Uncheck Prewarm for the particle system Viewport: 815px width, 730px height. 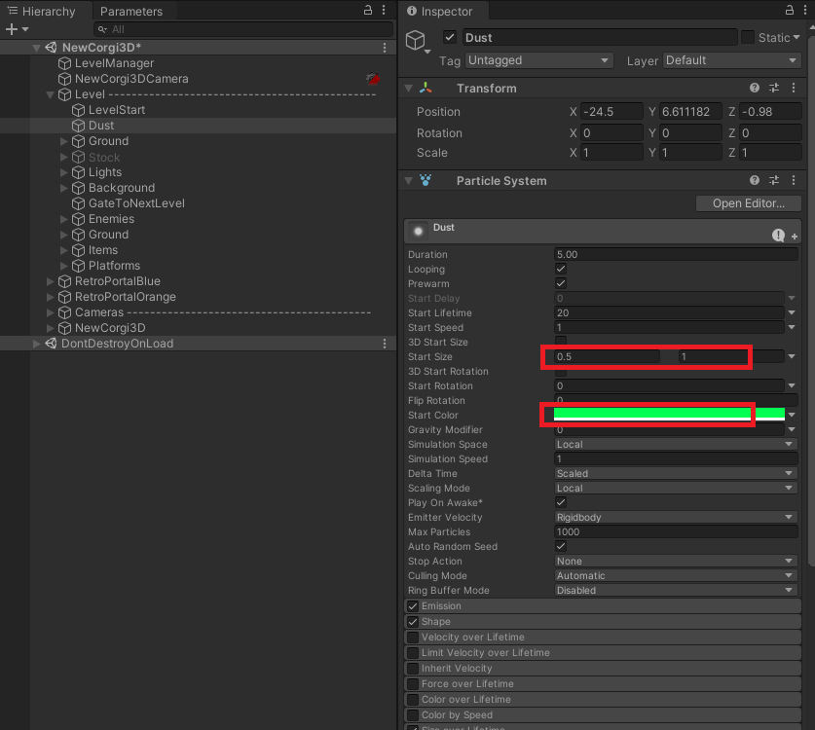pyautogui.click(x=560, y=283)
